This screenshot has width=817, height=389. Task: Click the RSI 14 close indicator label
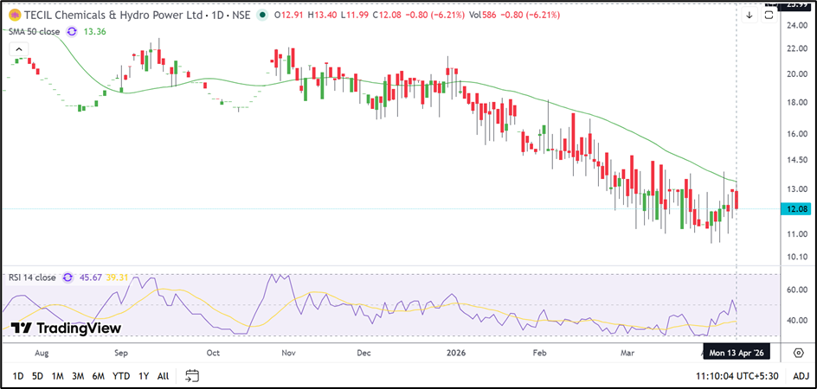33,277
